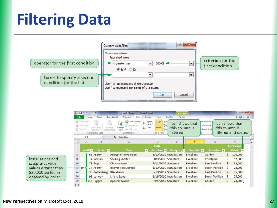
Task: Switch to the Home ribbon tab
Action: click(90, 117)
